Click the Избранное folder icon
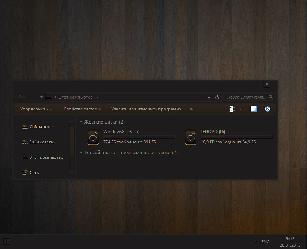 pyautogui.click(x=25, y=127)
